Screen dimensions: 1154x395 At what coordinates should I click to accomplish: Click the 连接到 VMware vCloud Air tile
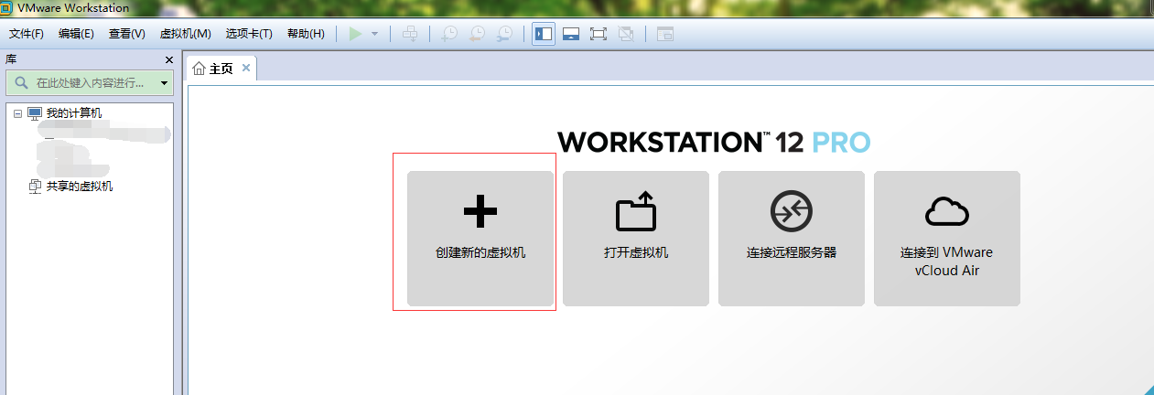click(x=947, y=239)
